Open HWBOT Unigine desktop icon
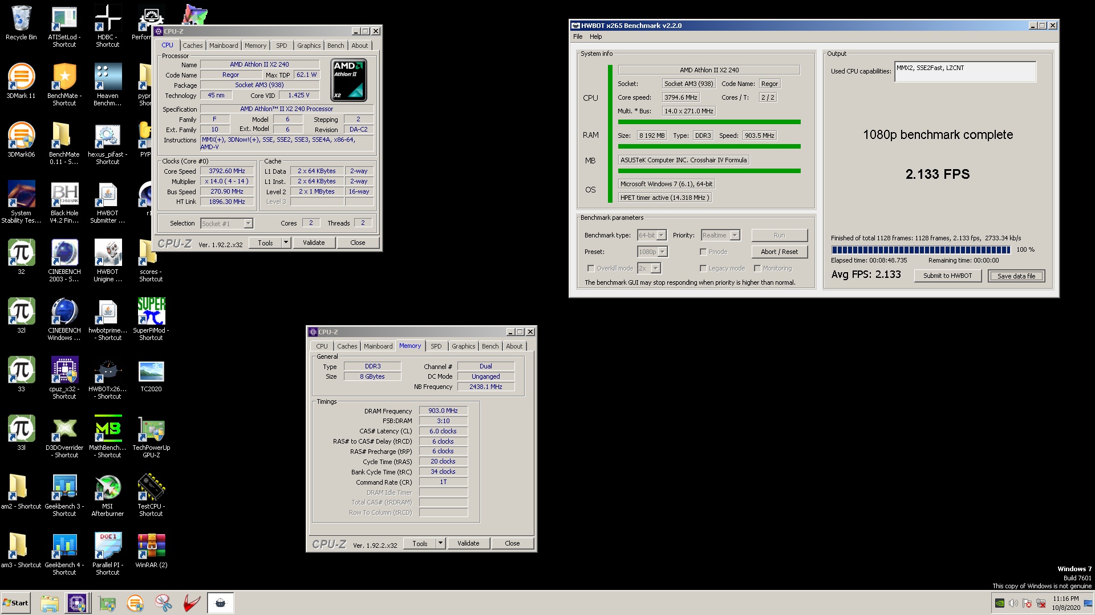Screen dimensions: 1095x615 (x=108, y=260)
